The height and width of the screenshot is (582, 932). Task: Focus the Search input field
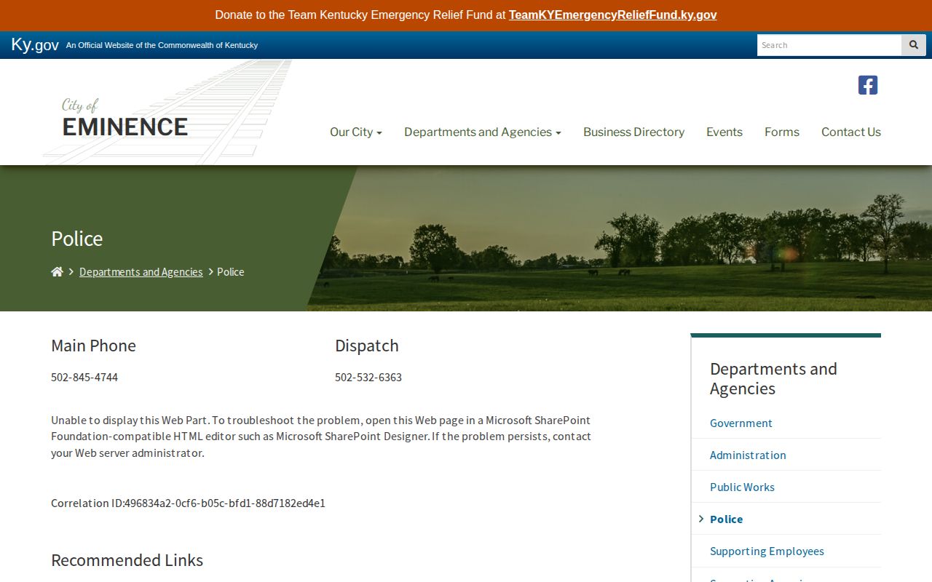(x=829, y=45)
